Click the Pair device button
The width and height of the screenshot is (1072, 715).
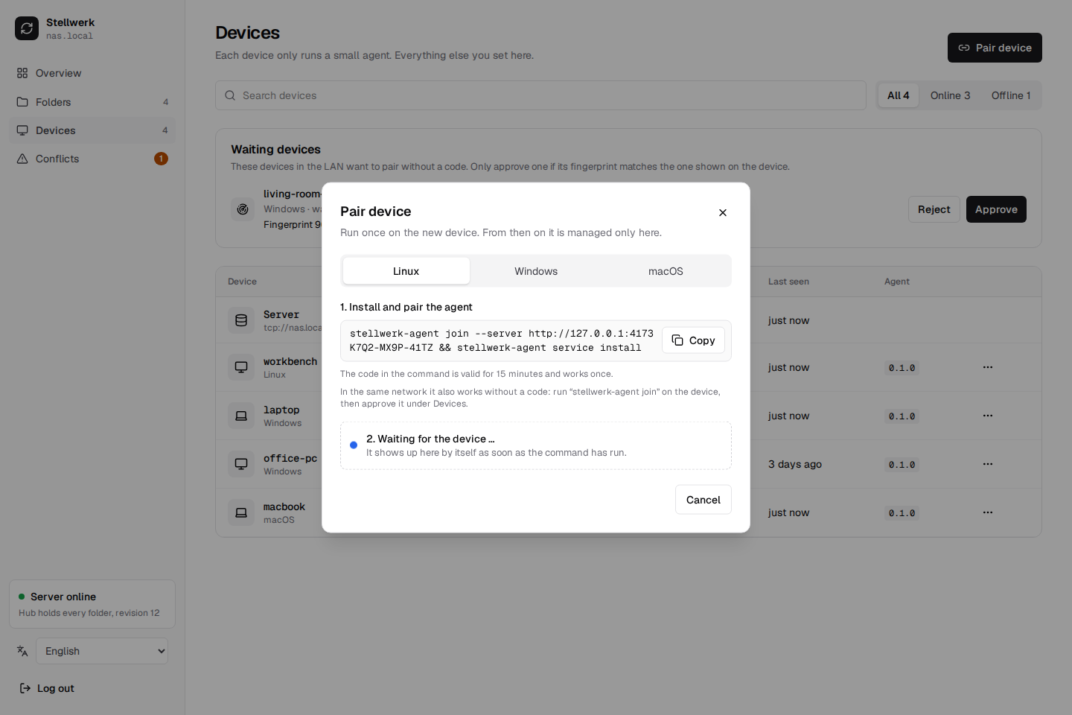pos(995,48)
